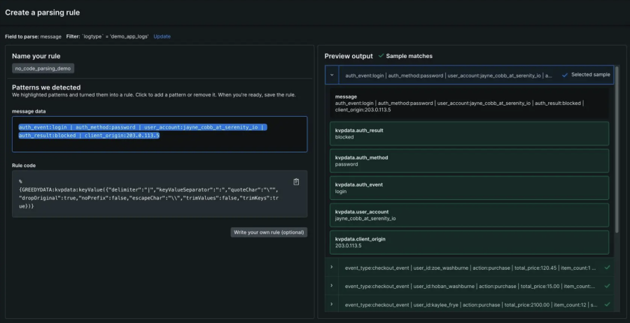Viewport: 630px width, 323px height.
Task: Collapse the selected auth_event sample
Action: [x=332, y=75]
